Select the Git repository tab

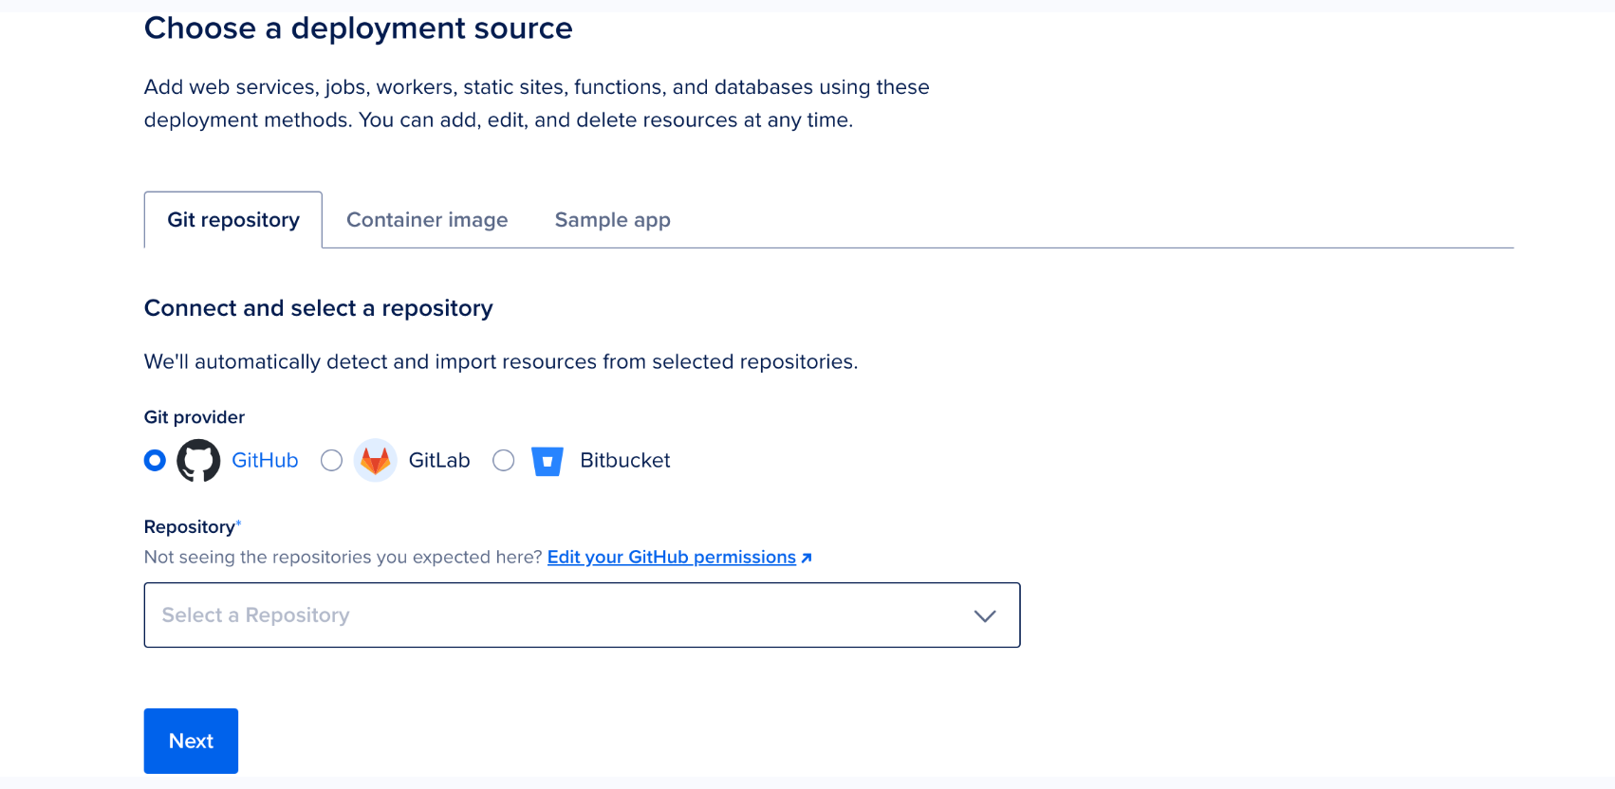233,220
